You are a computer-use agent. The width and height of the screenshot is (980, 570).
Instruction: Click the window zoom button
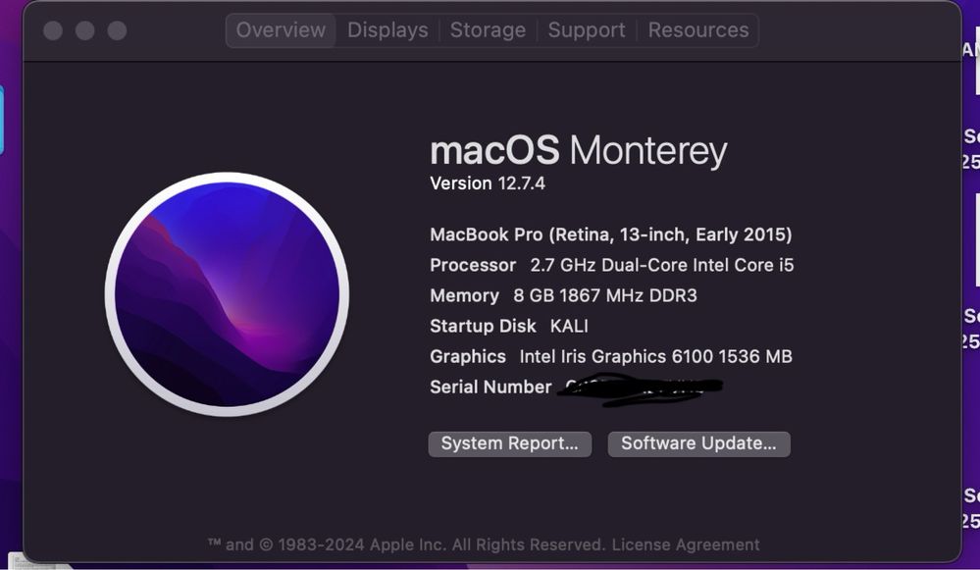coord(117,30)
